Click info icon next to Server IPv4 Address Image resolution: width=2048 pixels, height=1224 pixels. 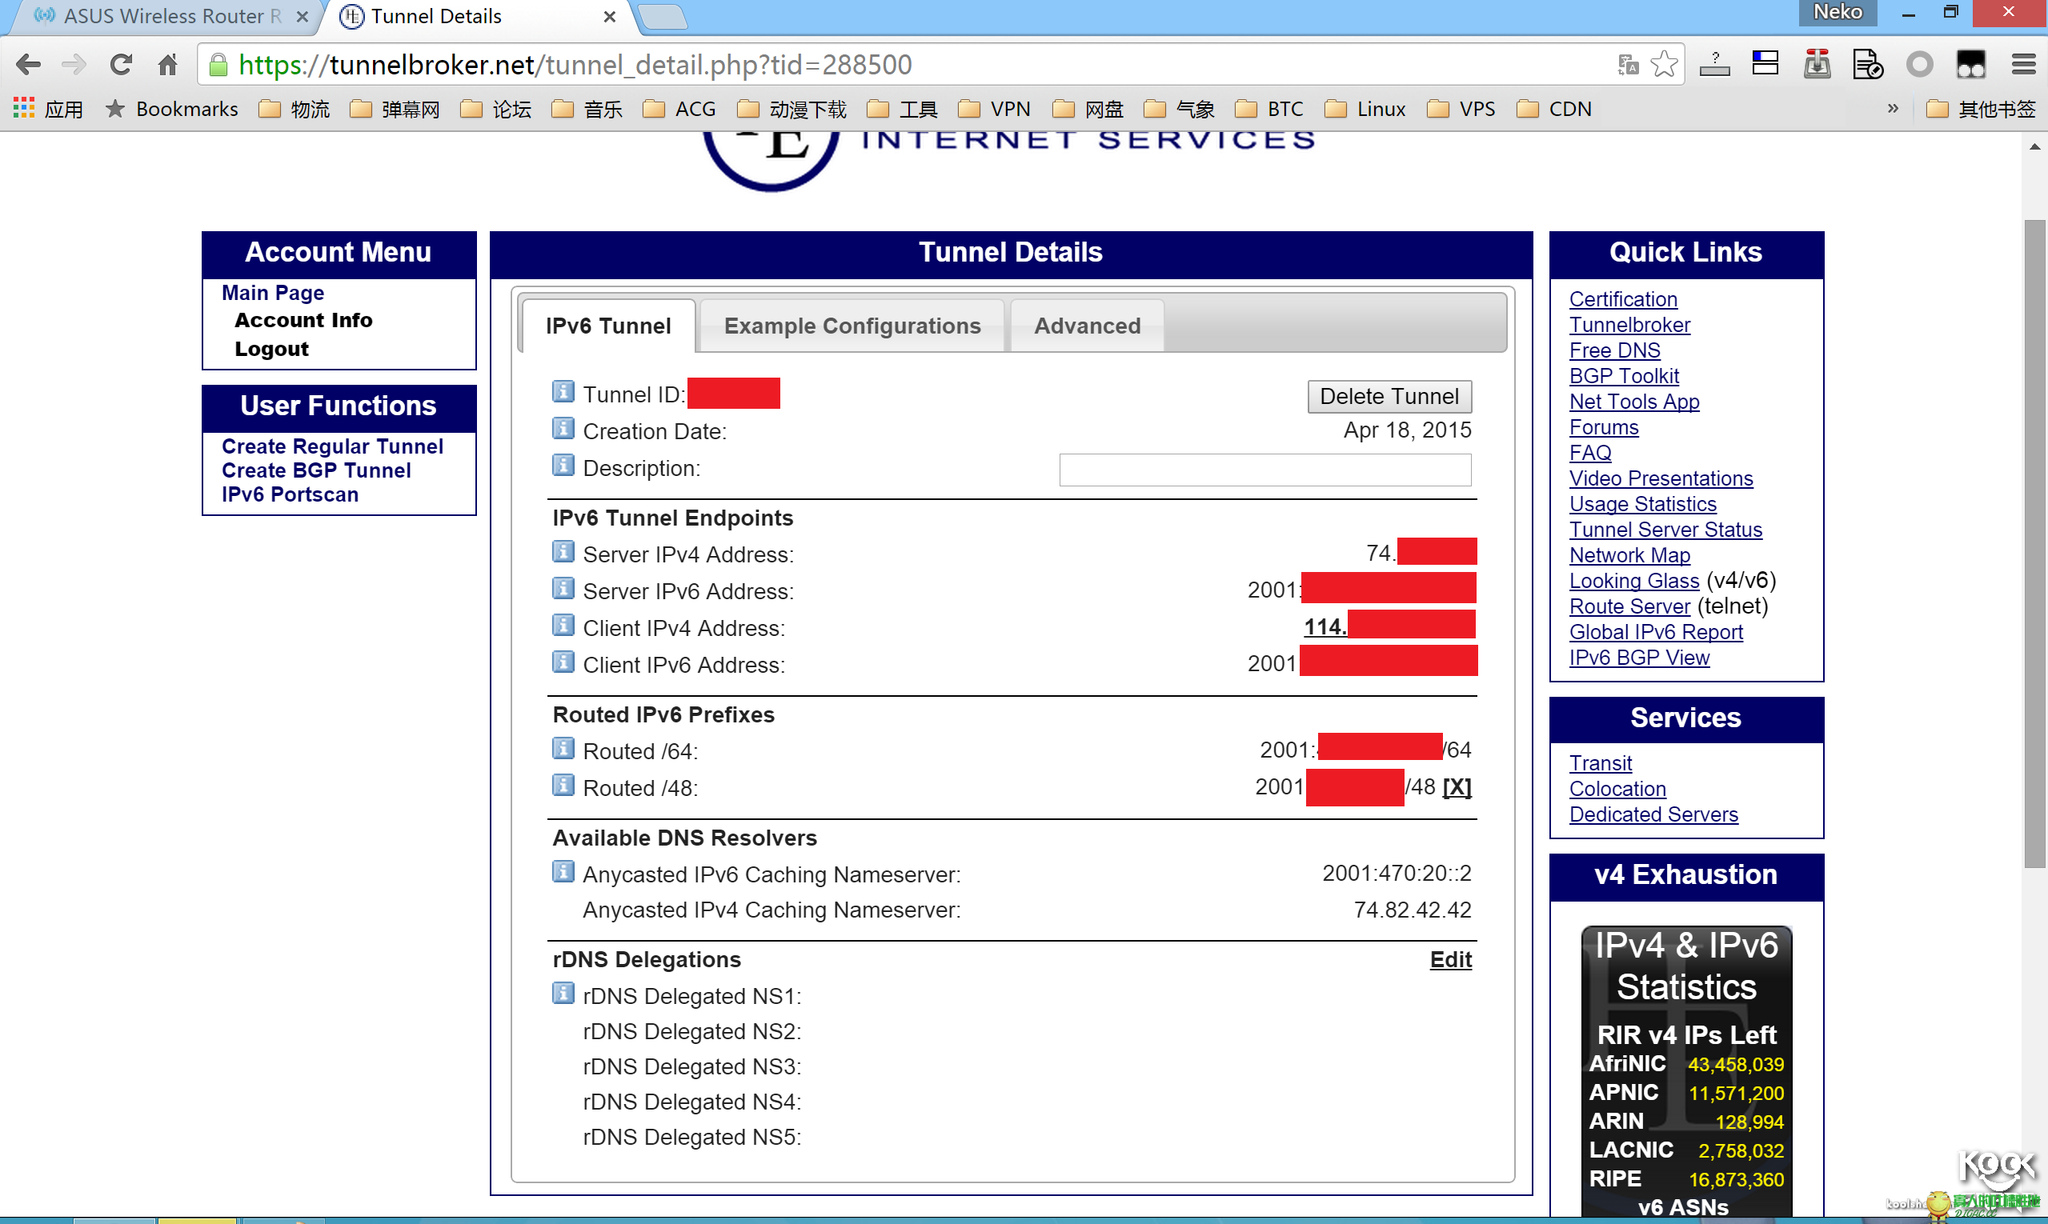tap(563, 551)
